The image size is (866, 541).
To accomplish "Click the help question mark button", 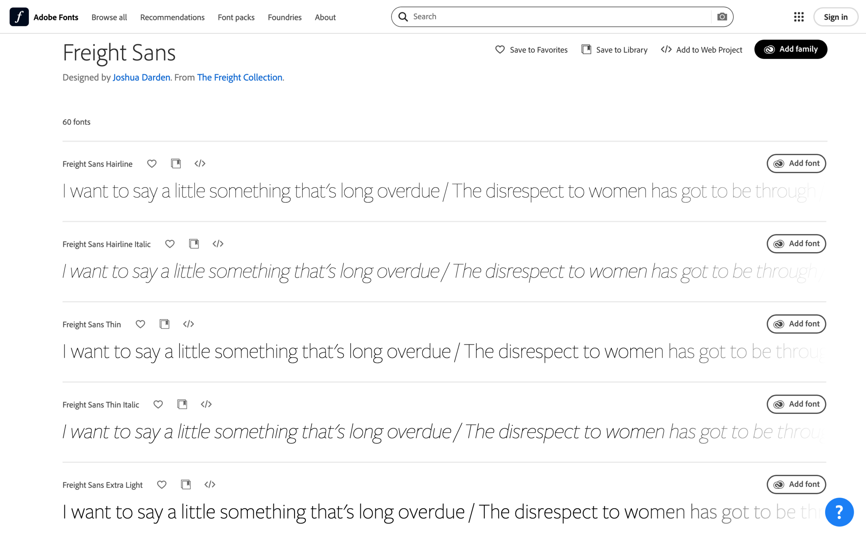I will tap(839, 512).
